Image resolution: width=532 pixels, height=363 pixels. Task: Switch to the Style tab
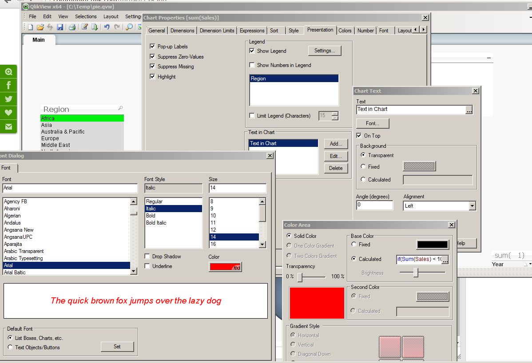coord(294,31)
